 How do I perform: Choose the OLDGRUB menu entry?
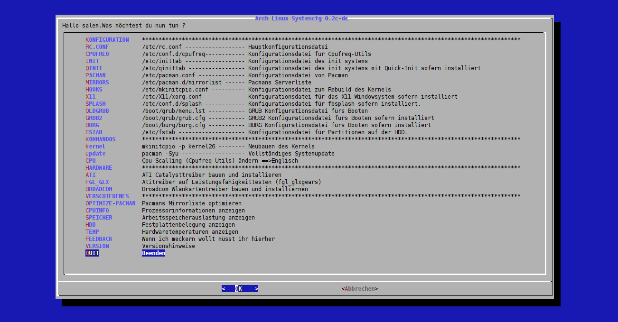97,111
